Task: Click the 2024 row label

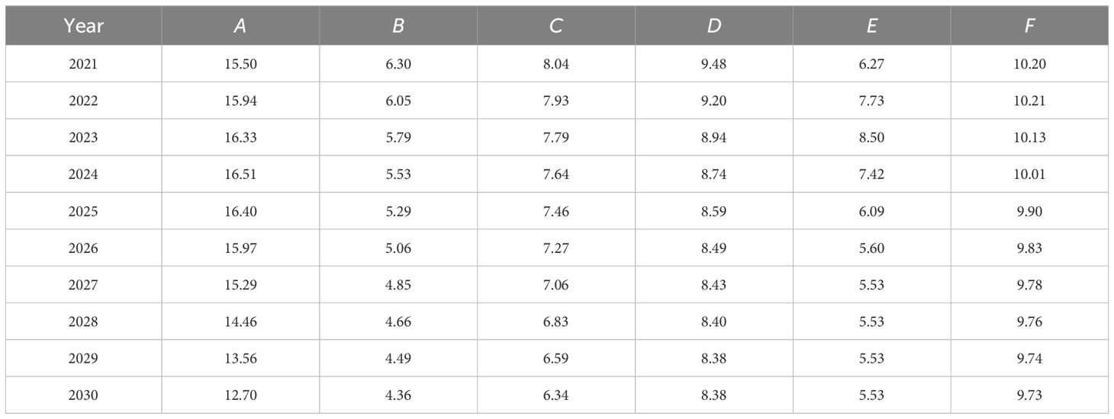Action: tap(83, 174)
